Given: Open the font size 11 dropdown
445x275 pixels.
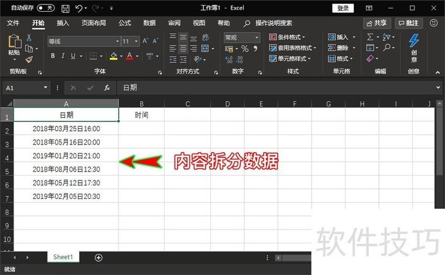Looking at the screenshot, I should pyautogui.click(x=136, y=42).
